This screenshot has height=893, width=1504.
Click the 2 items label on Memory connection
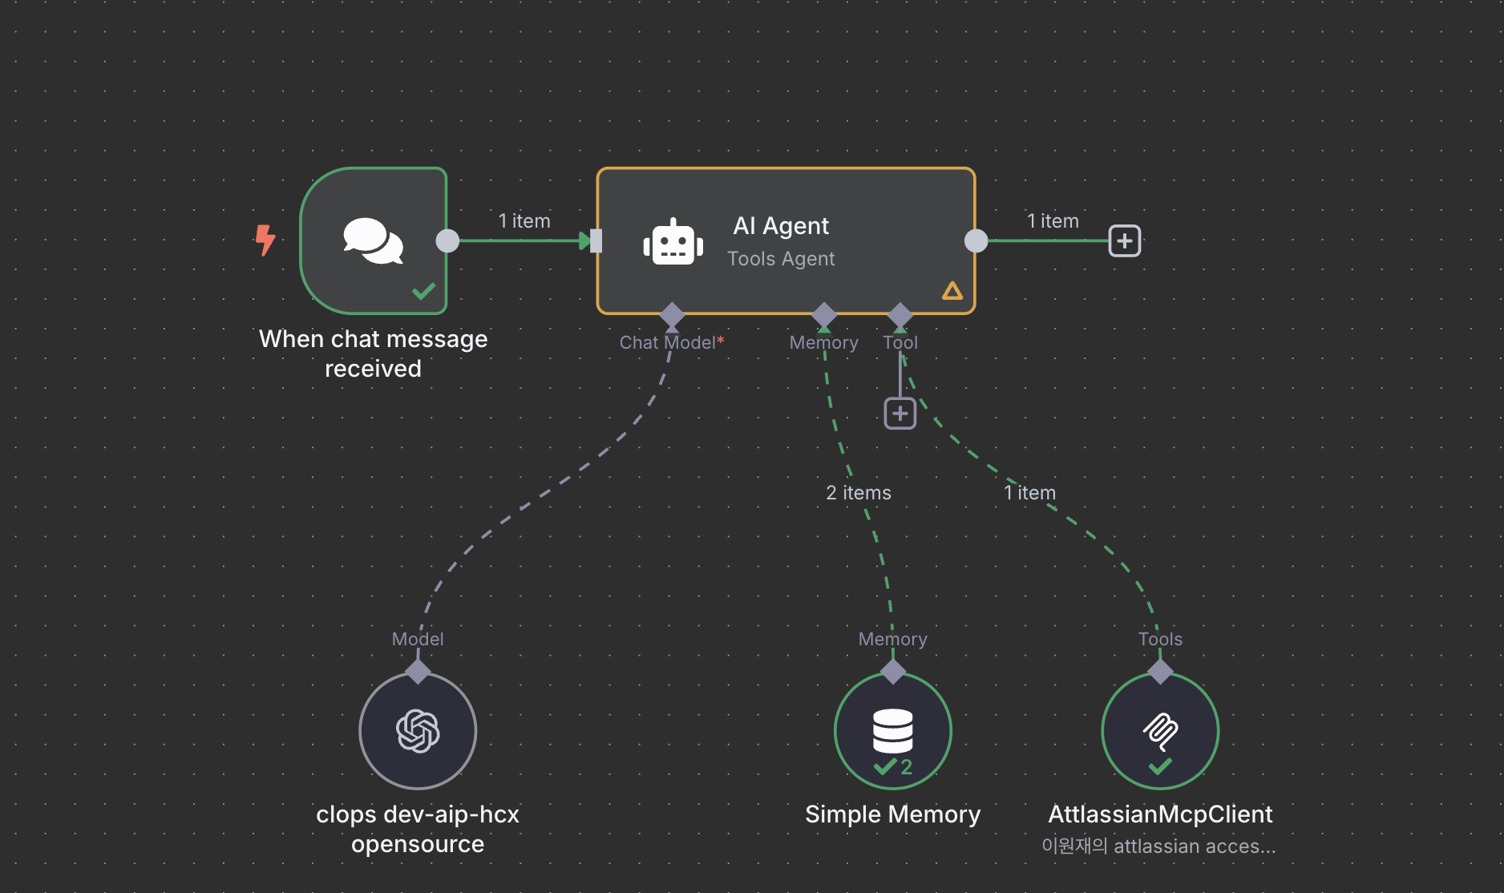[858, 492]
